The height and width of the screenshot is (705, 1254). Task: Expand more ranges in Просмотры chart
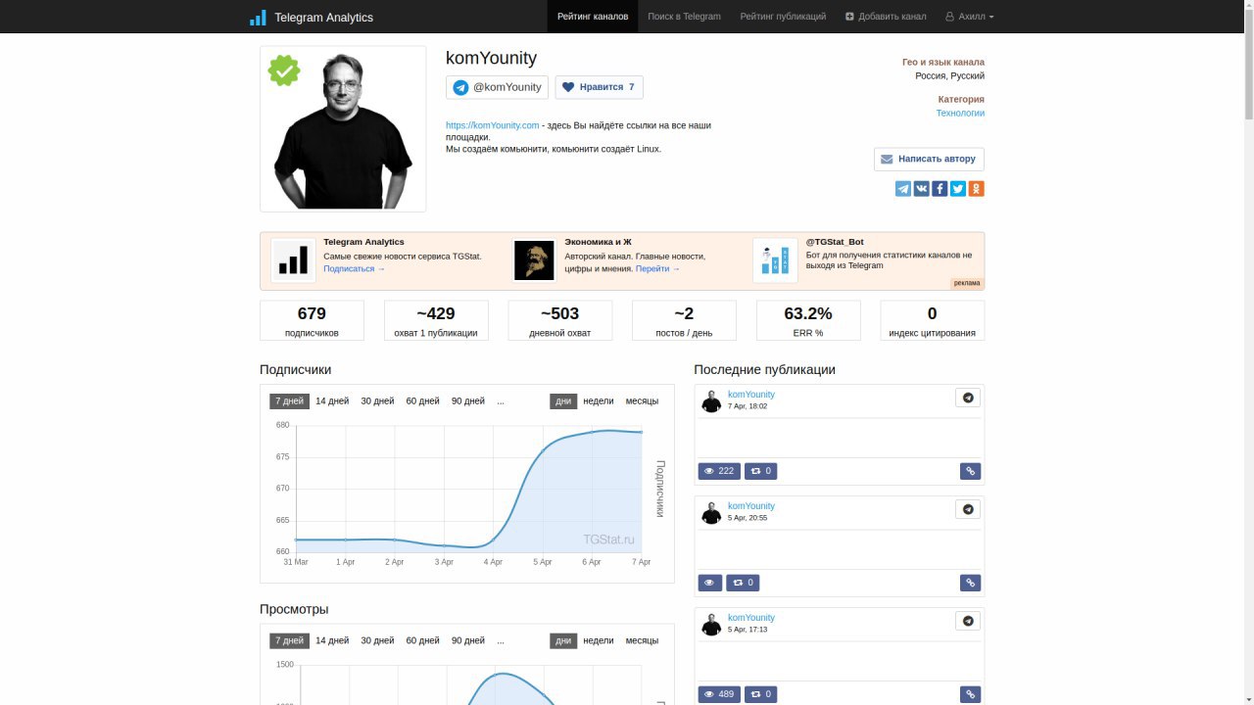pos(501,640)
